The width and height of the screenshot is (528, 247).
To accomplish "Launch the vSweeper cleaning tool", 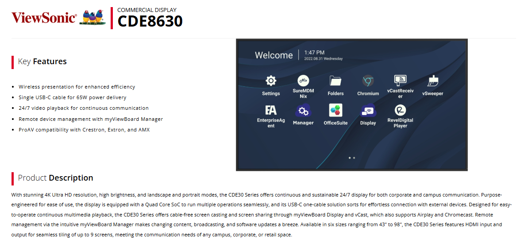I will click(432, 81).
